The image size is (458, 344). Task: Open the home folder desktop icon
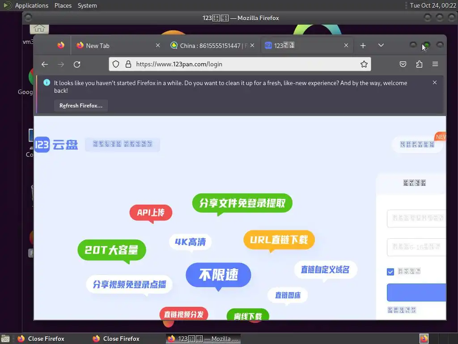39,29
